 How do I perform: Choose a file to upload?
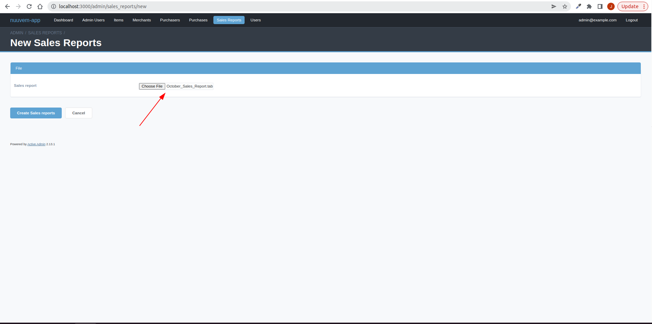pyautogui.click(x=152, y=86)
